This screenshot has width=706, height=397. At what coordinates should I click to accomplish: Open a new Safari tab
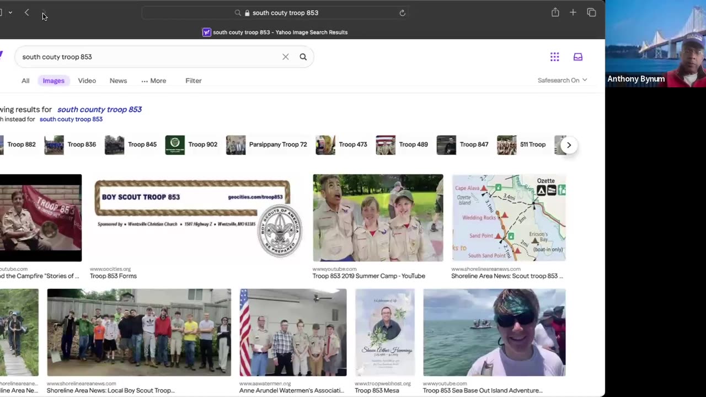tap(573, 13)
